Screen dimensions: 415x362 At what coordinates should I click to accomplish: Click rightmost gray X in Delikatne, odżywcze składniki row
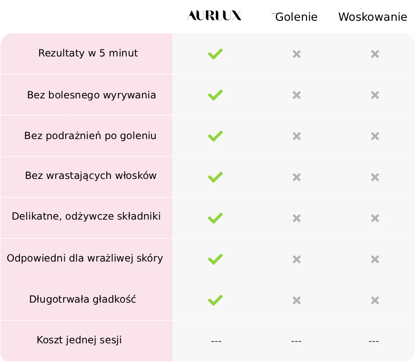375,218
